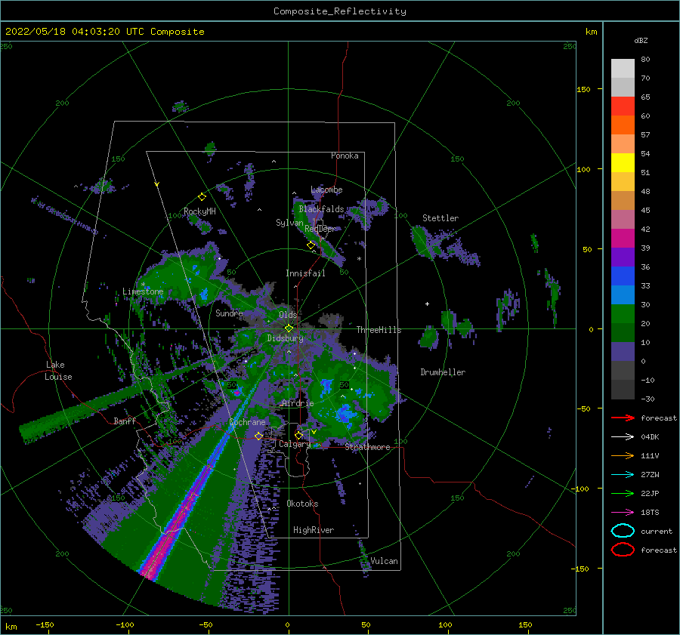Click the Blackfalds label

click(x=321, y=209)
